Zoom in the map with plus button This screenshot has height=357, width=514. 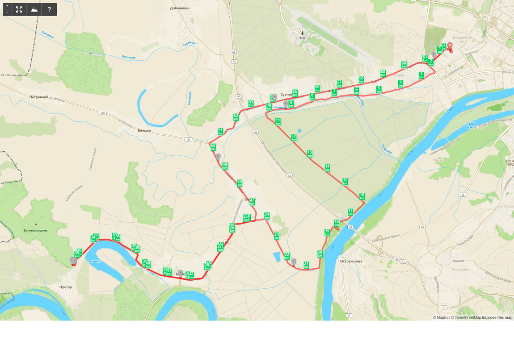tap(7, 6)
